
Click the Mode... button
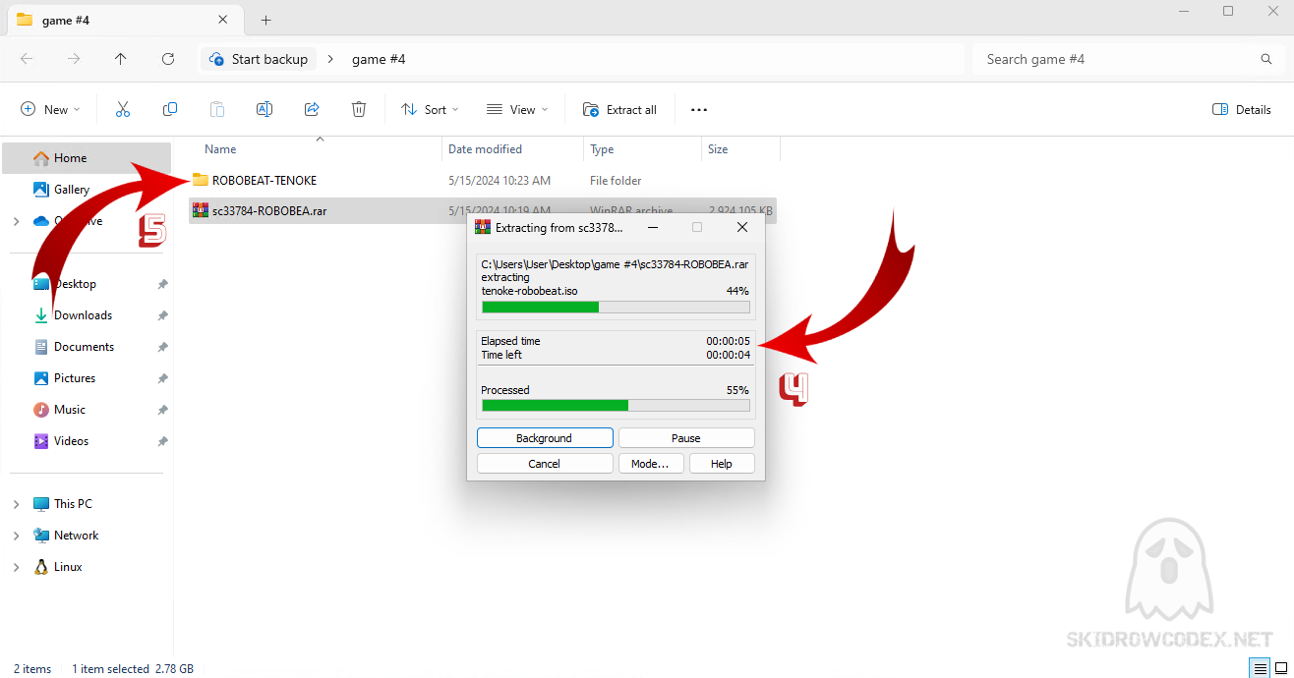(x=650, y=464)
